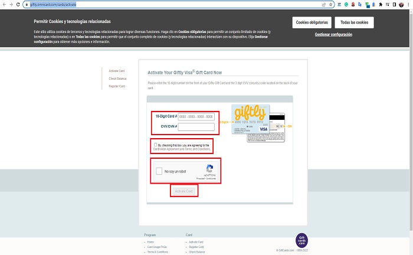Go forward with the browser forward arrow

point(11,5)
